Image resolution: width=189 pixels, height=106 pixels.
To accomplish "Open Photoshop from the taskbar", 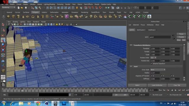I will tap(64, 103).
